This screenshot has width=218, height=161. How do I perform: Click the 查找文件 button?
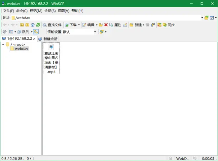click(x=52, y=25)
